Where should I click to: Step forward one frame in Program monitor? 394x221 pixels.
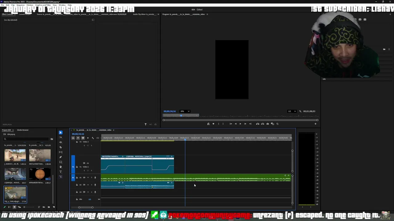point(245,124)
